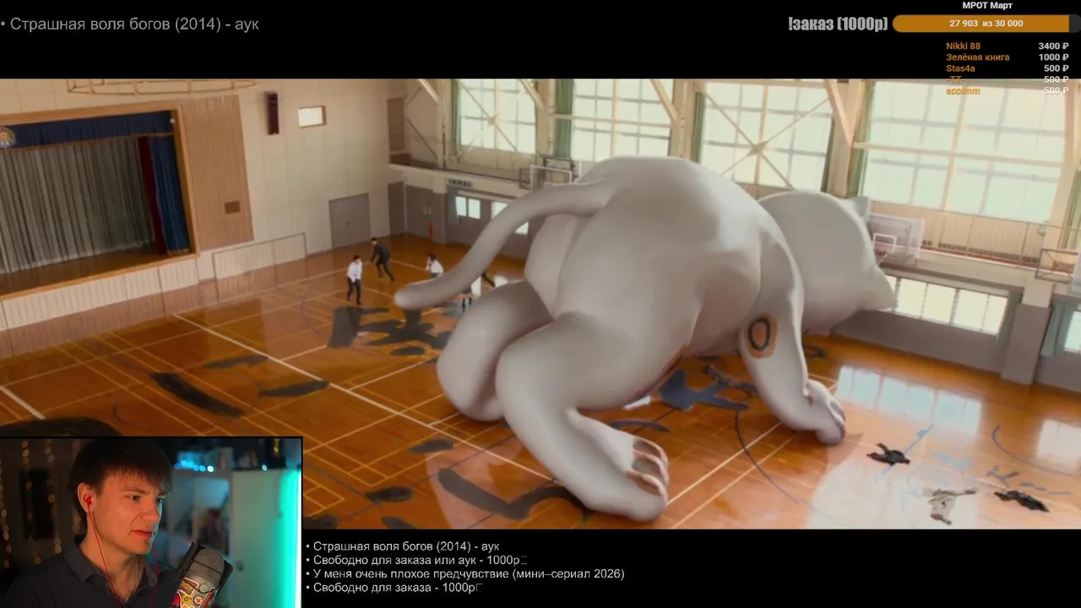
Task: Click the movie video frame
Action: (x=540, y=304)
